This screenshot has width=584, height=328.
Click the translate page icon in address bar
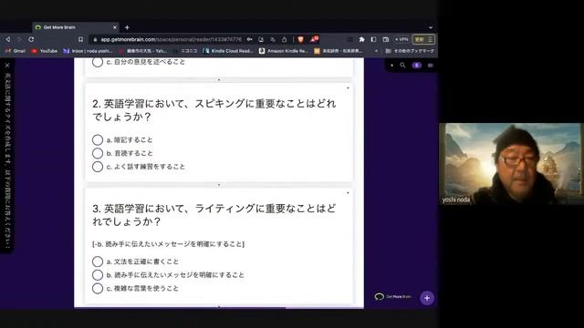pos(273,39)
